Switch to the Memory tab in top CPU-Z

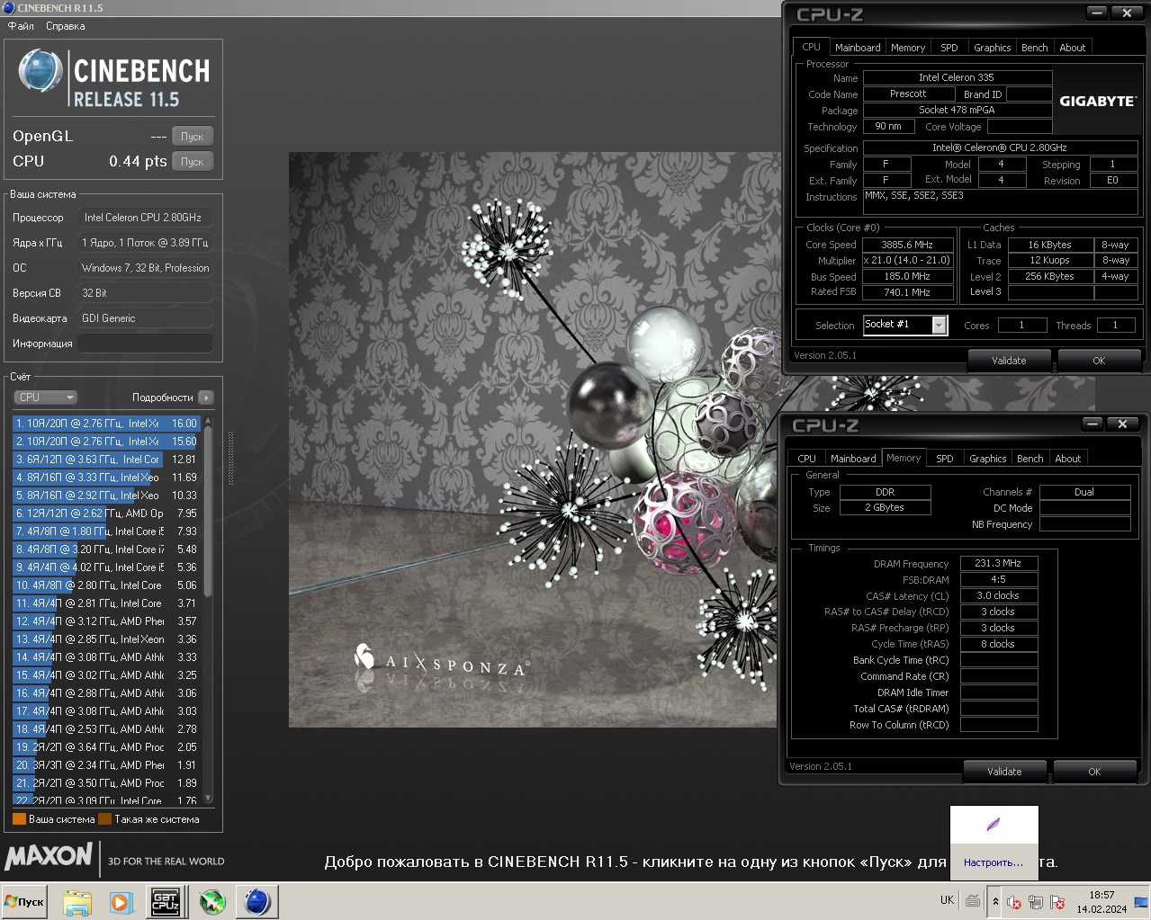pos(908,48)
